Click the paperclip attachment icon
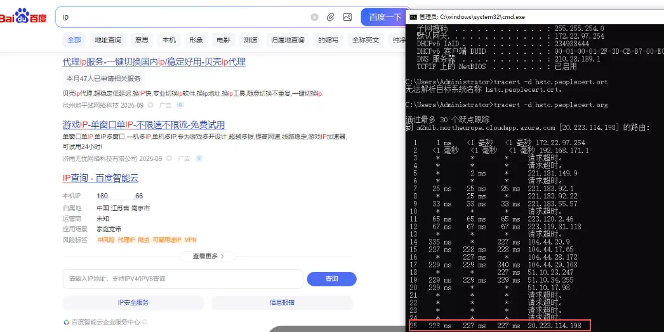This screenshot has width=664, height=332. point(331,17)
